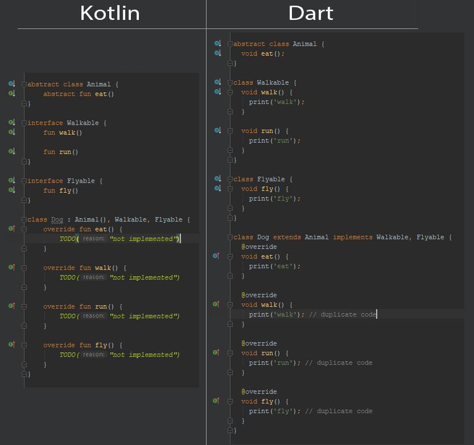Fold Dog's 'void fly()' method in Dart
474x445 pixels.
[x=230, y=401]
